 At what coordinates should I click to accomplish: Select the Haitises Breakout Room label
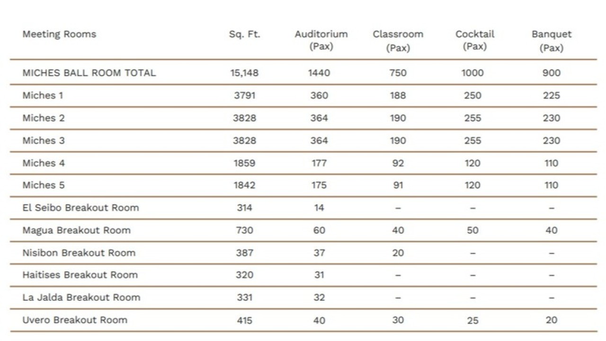pos(80,275)
